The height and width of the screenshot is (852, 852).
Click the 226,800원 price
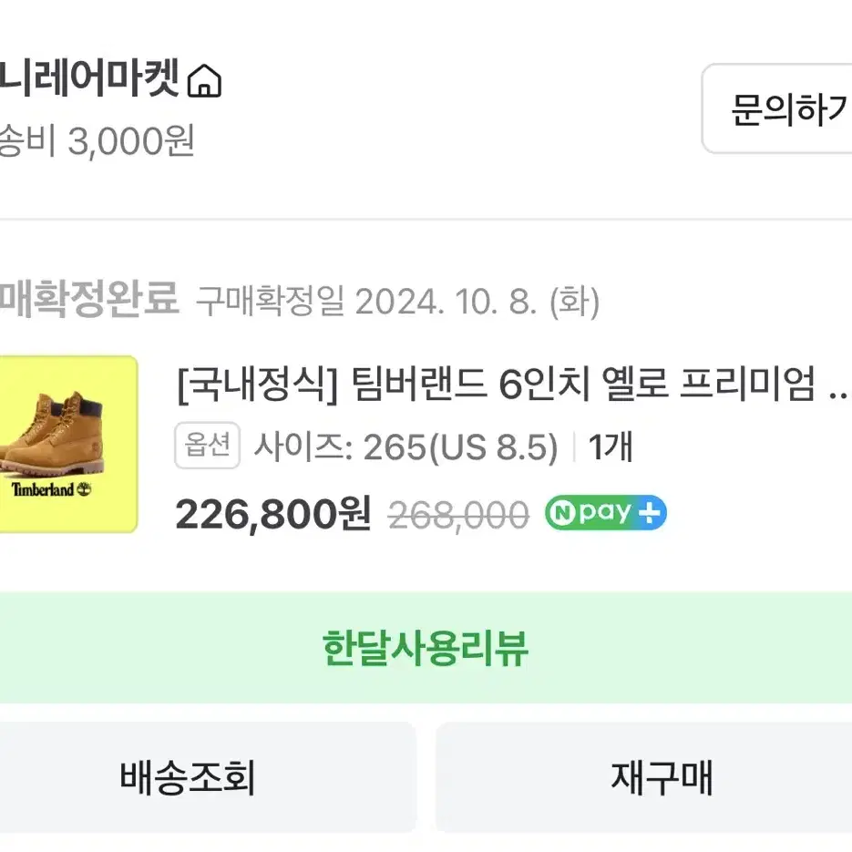[x=273, y=514]
